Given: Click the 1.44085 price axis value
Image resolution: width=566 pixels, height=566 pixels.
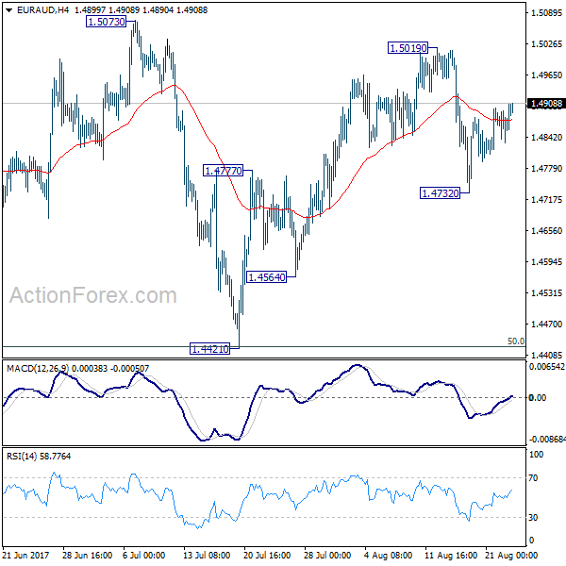Looking at the screenshot, I should [x=546, y=355].
